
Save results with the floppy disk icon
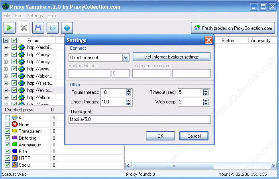pyautogui.click(x=38, y=28)
